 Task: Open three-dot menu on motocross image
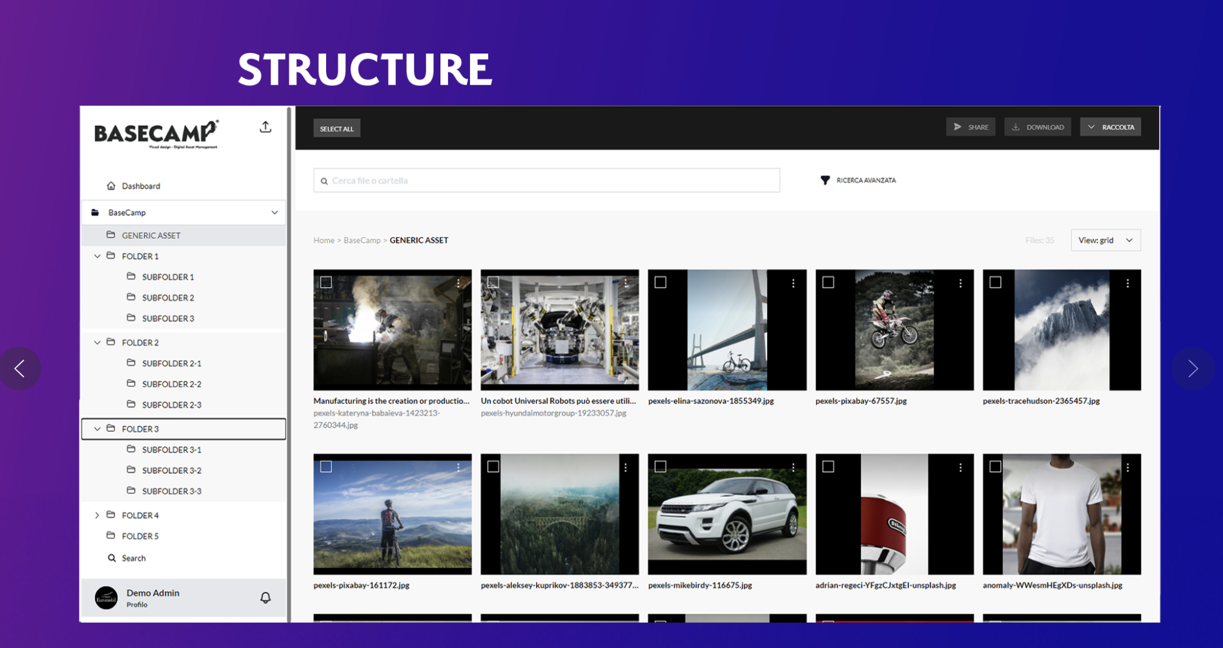tap(960, 283)
